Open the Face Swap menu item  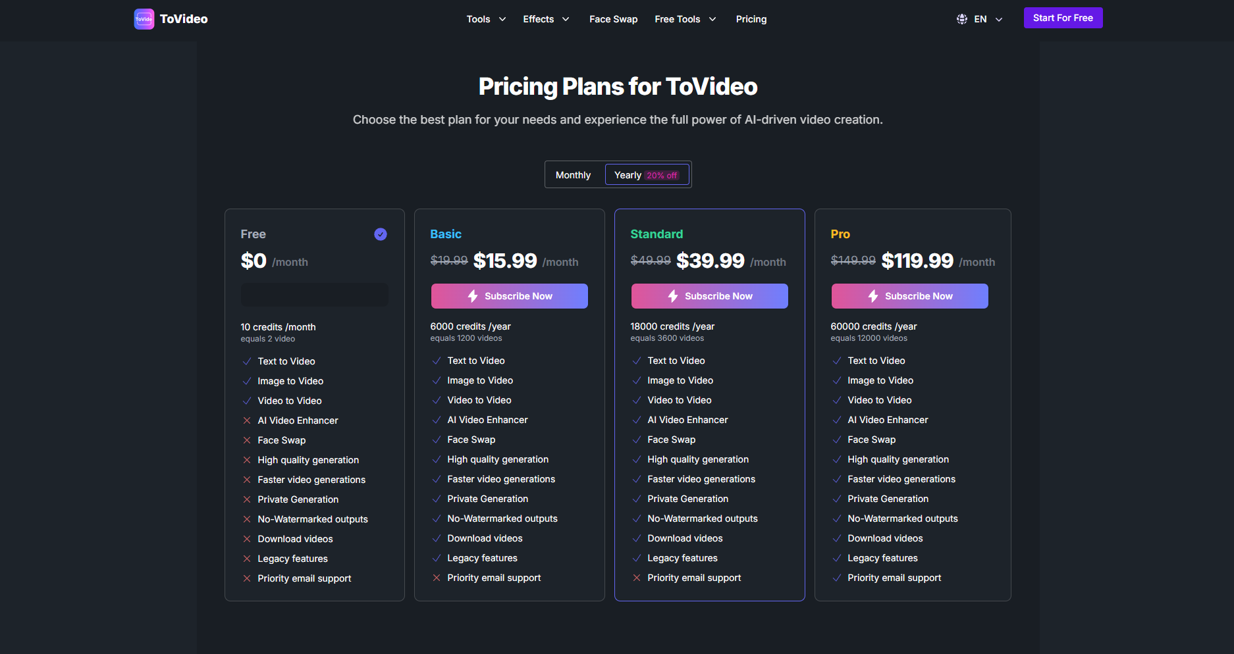(x=613, y=19)
